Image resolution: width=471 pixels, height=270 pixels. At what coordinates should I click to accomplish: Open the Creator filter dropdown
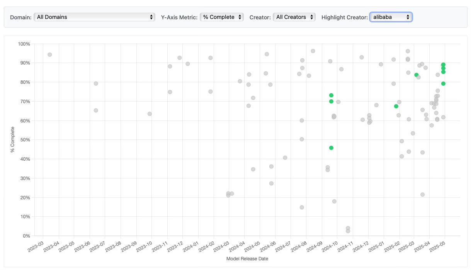(x=294, y=17)
